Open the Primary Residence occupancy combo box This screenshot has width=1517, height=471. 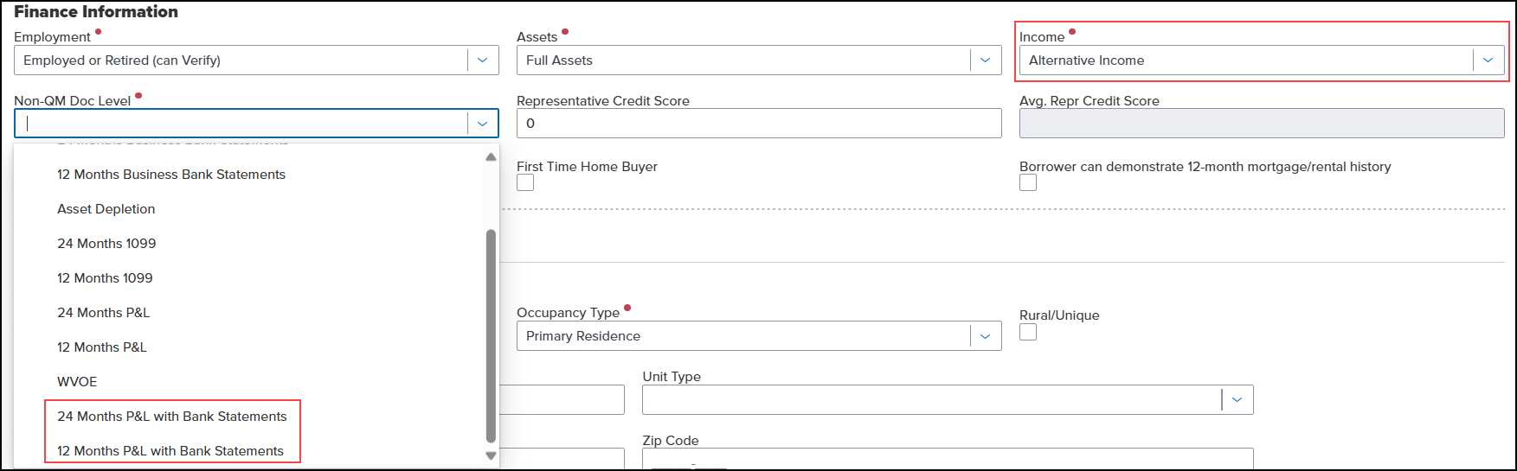coord(744,336)
